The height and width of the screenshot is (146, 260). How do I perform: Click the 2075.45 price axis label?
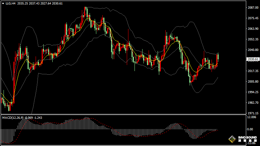[x=253, y=18]
